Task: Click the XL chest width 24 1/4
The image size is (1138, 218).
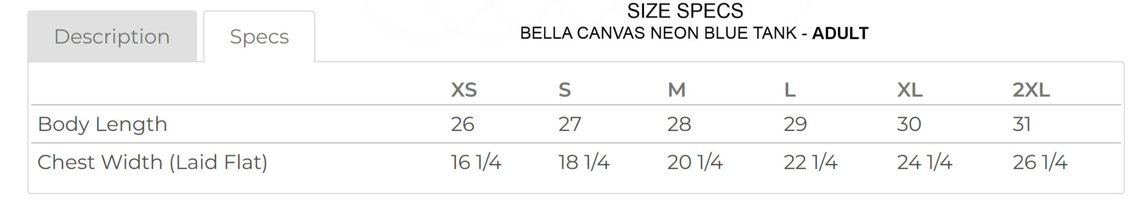Action: pos(925,162)
